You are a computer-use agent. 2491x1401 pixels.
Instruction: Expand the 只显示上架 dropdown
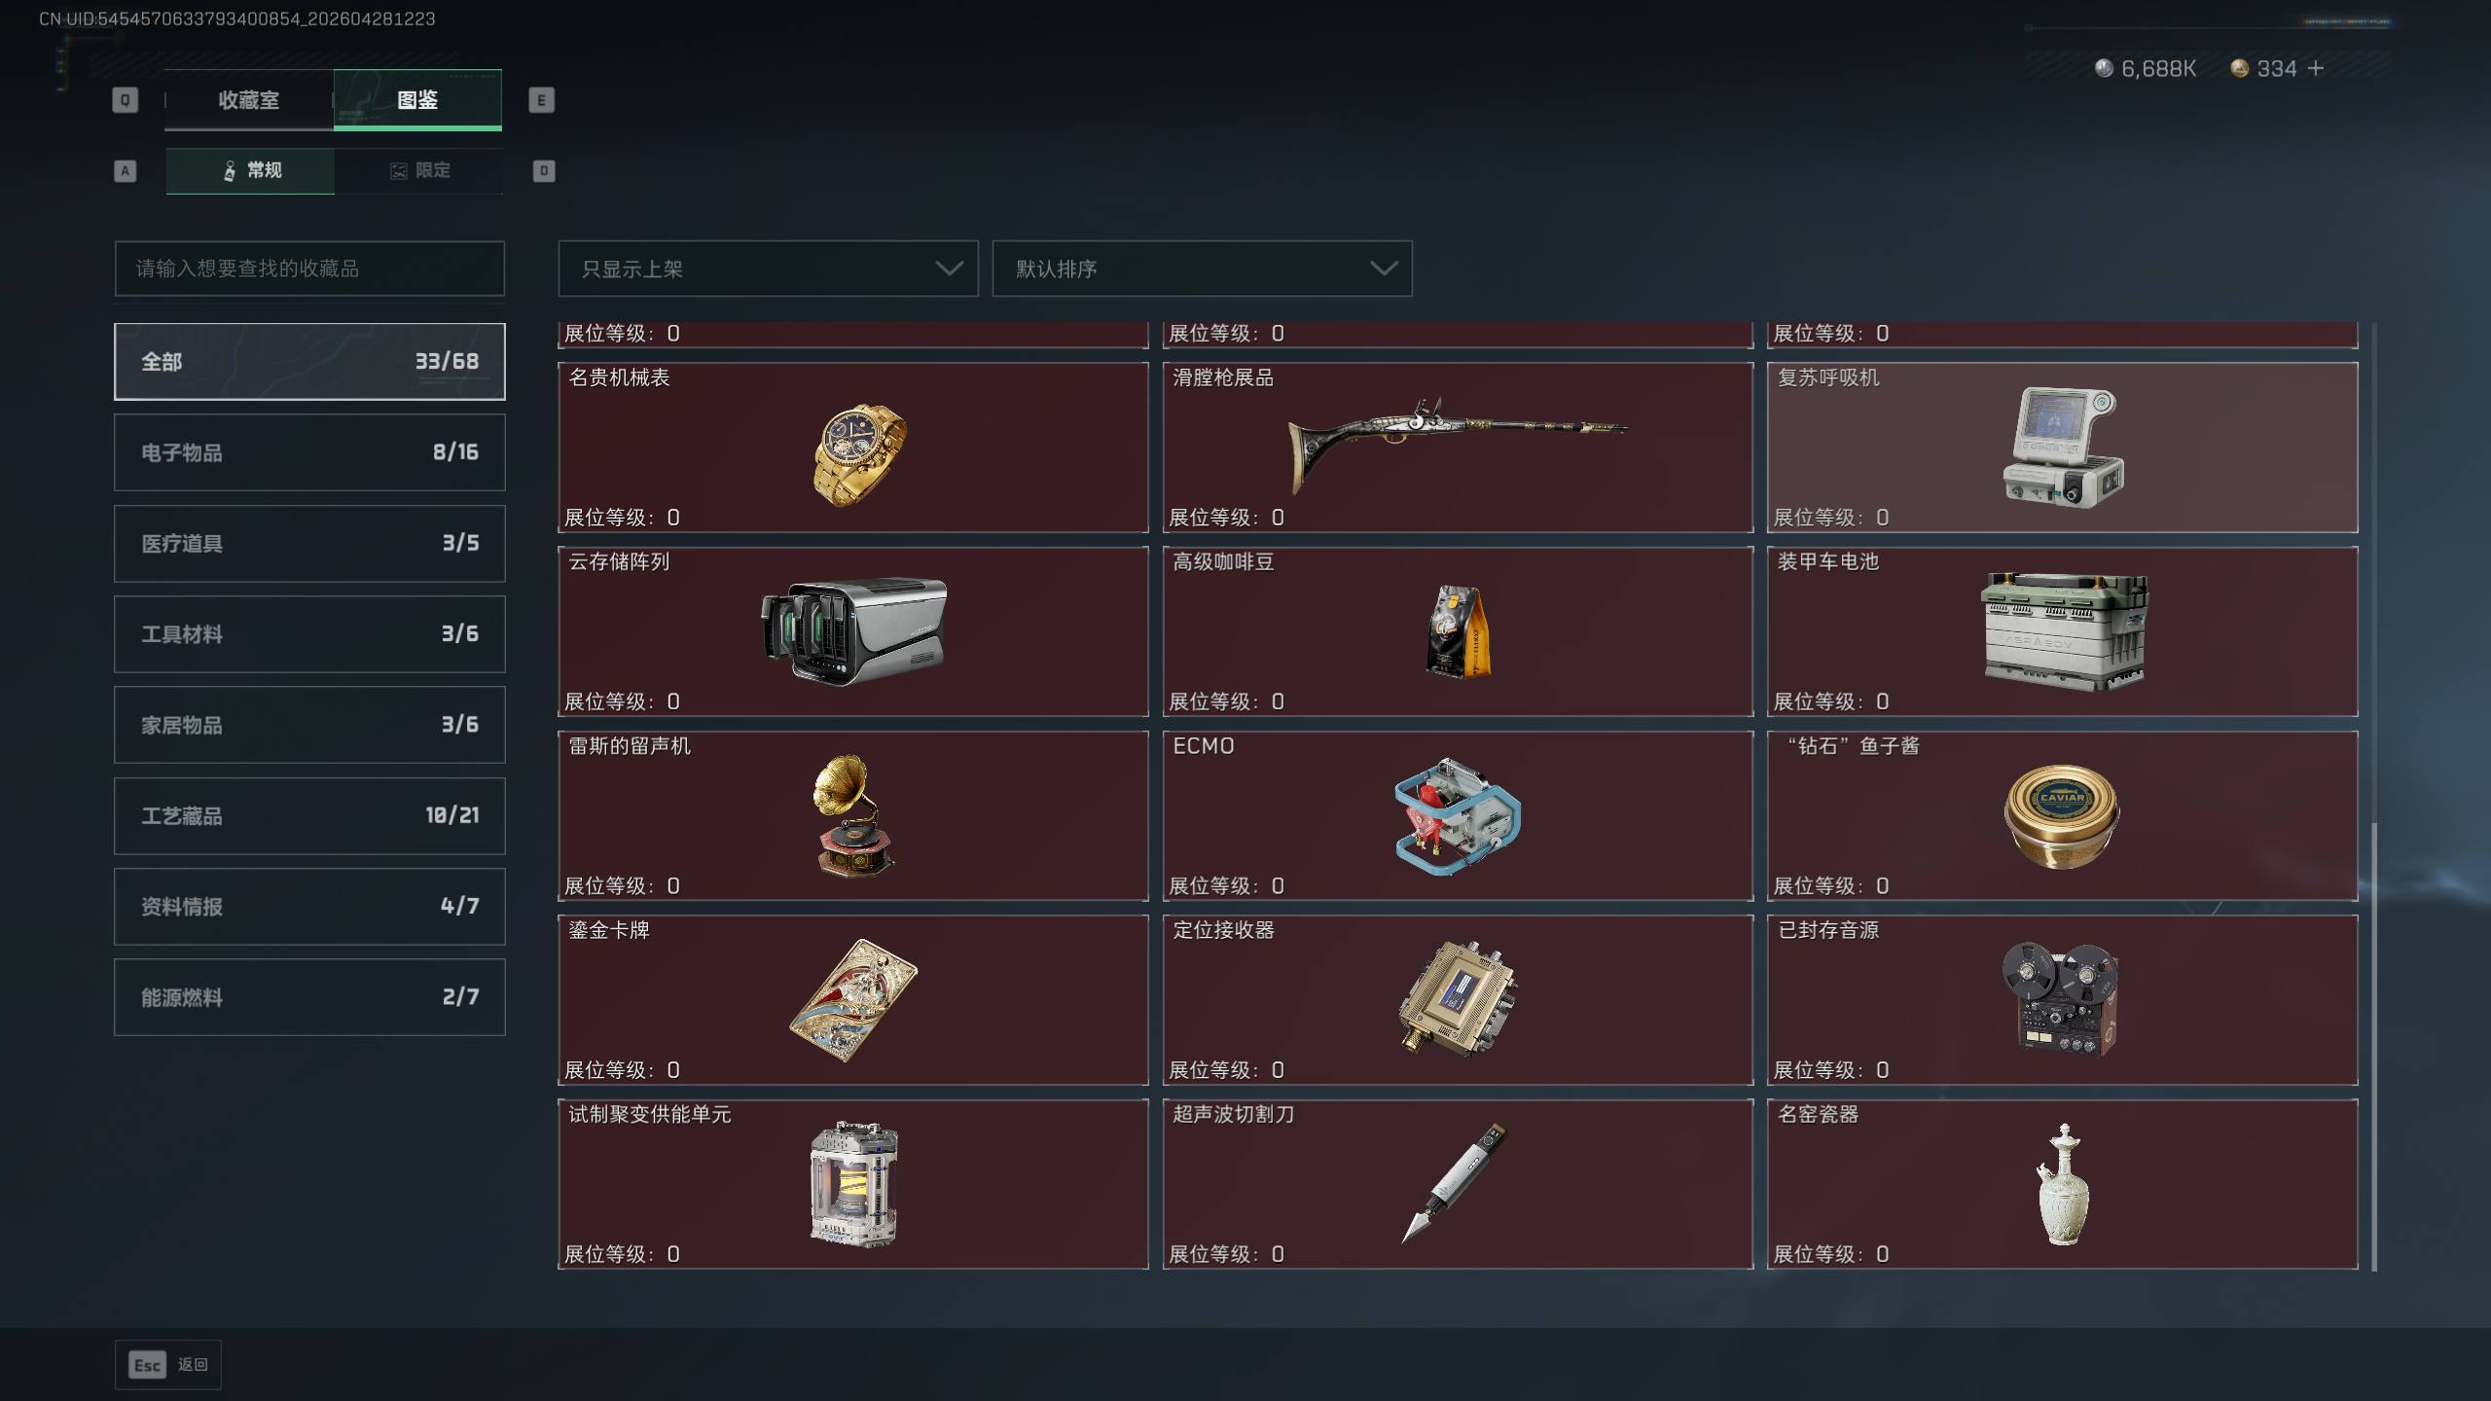coord(768,269)
